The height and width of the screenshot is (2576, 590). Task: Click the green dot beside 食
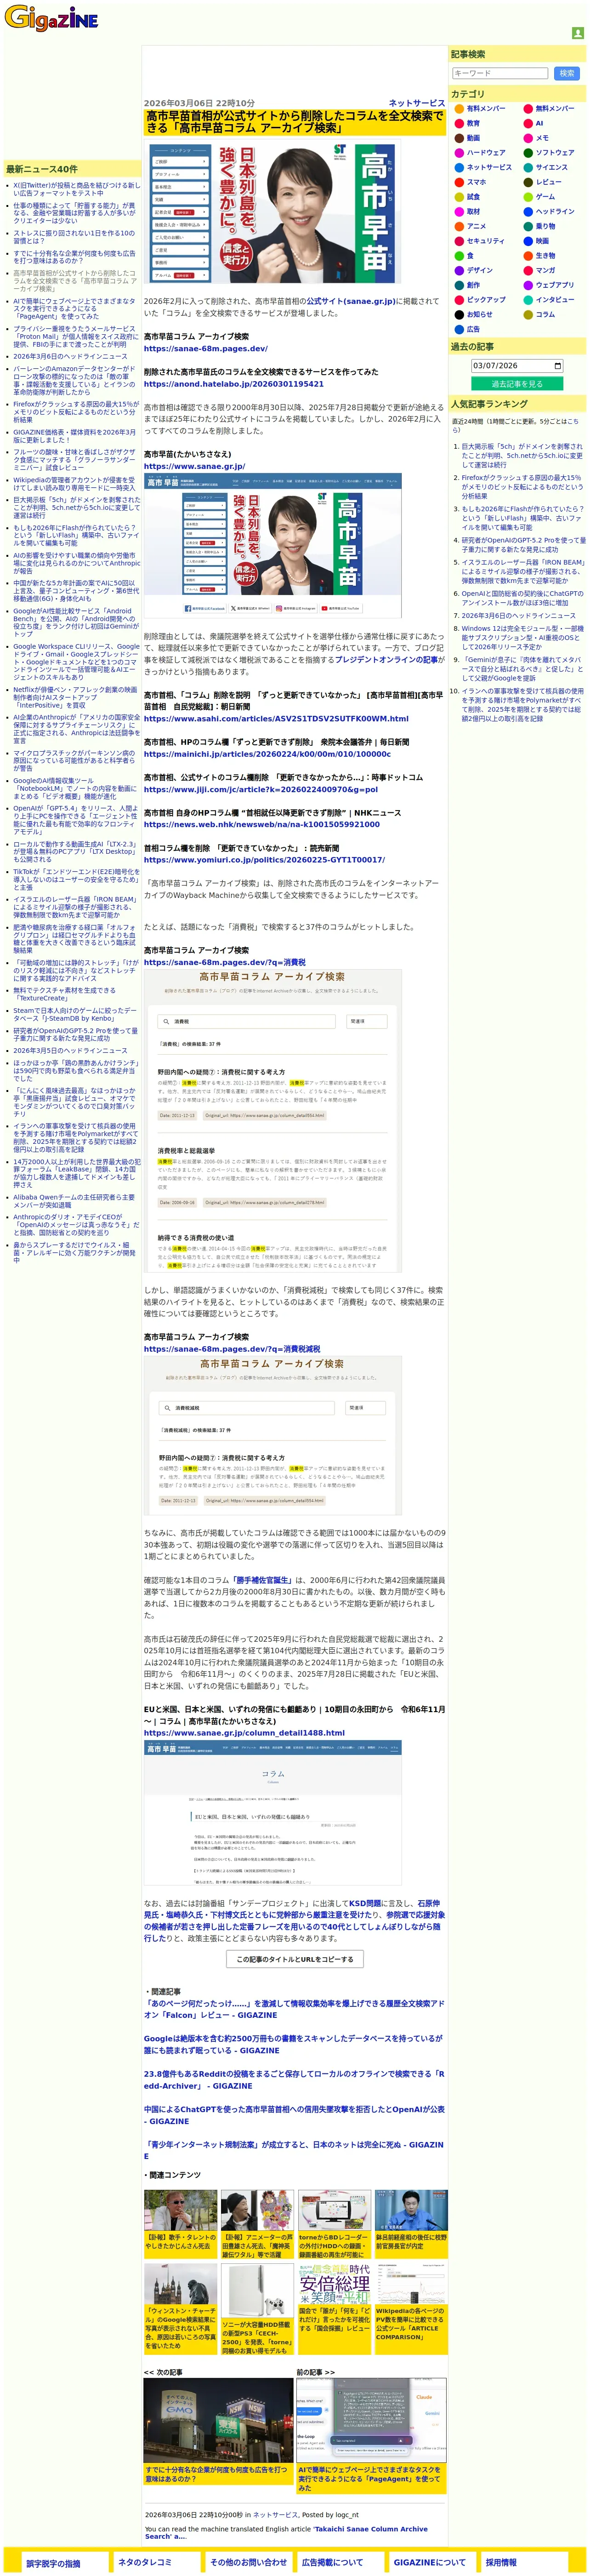click(x=459, y=256)
